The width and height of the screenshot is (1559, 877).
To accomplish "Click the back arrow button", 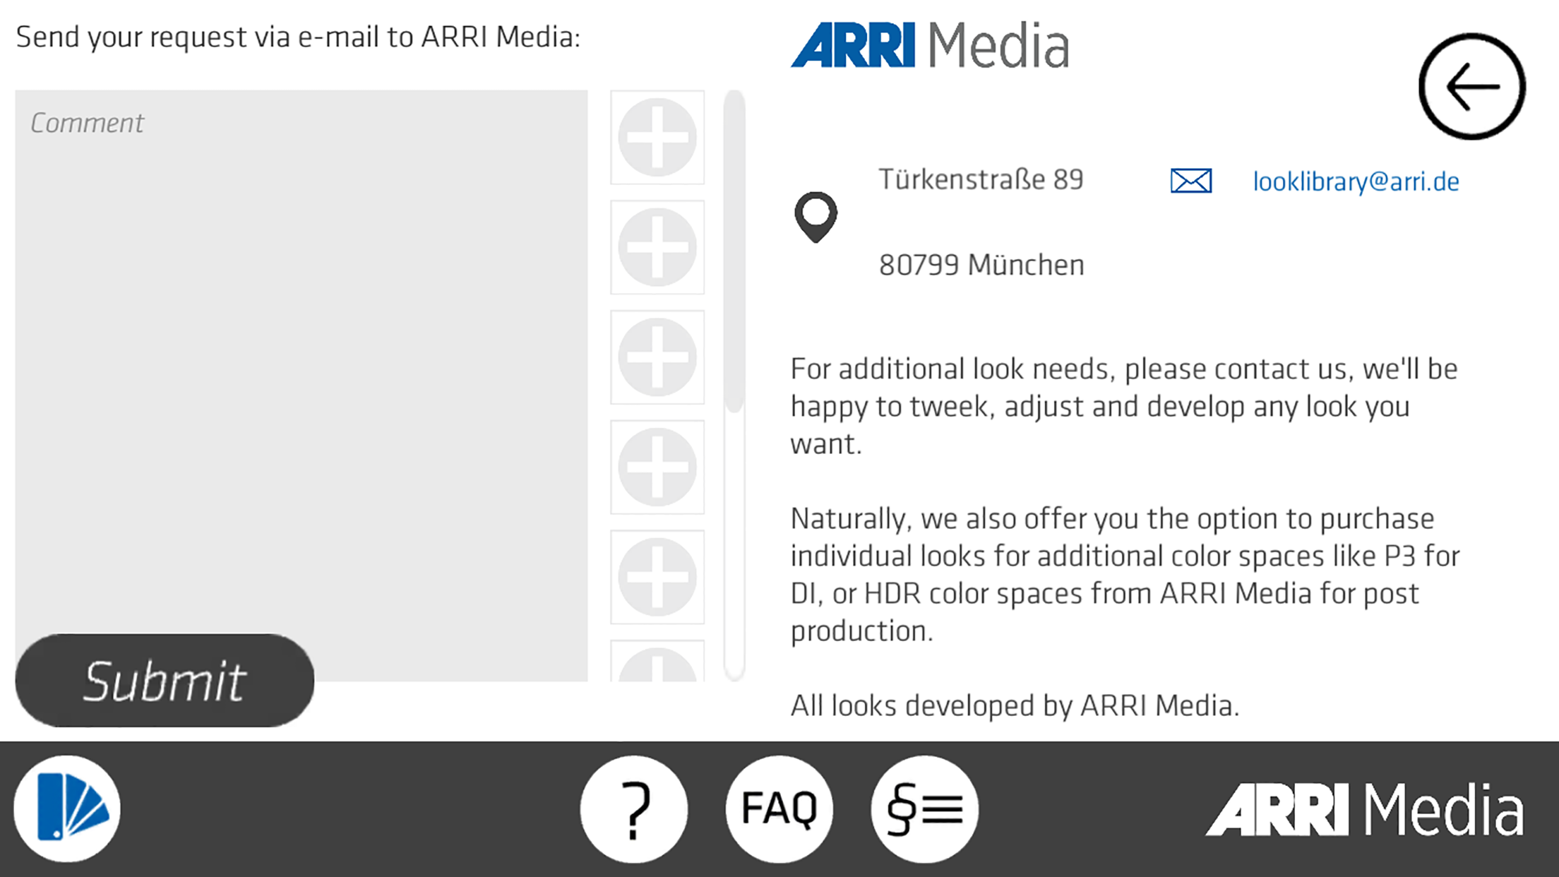I will 1471,86.
